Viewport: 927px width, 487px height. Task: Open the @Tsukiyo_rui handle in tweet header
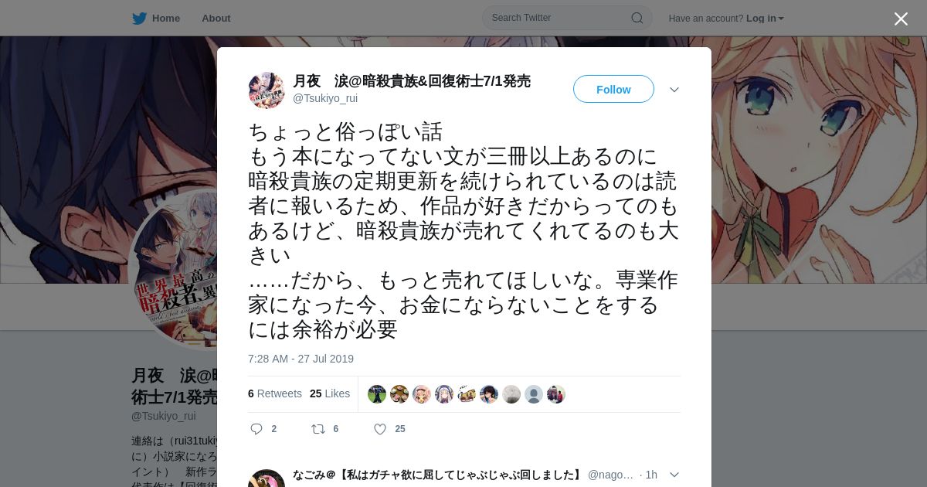click(325, 98)
